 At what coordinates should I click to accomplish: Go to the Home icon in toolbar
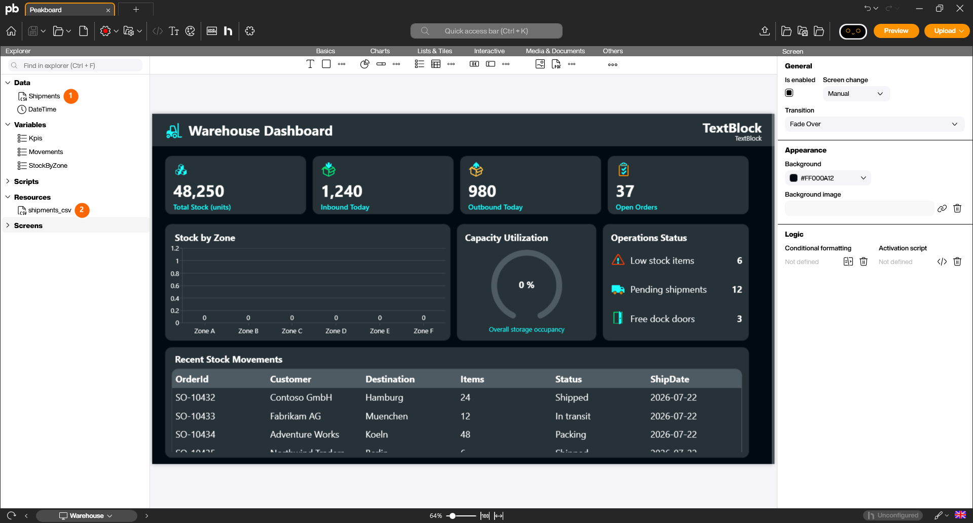pyautogui.click(x=11, y=31)
